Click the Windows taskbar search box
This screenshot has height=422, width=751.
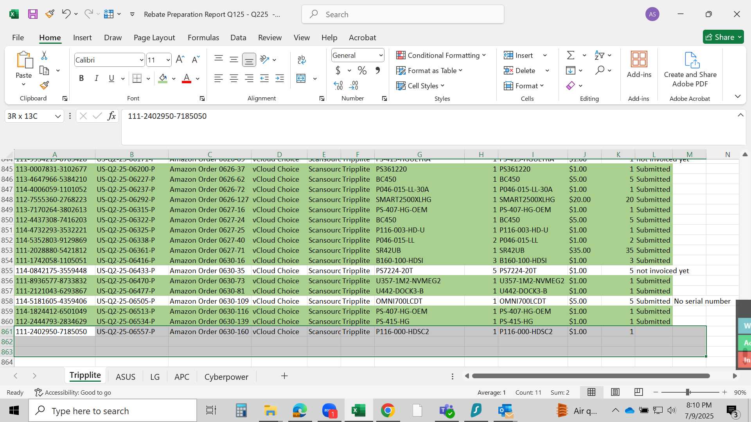113,411
